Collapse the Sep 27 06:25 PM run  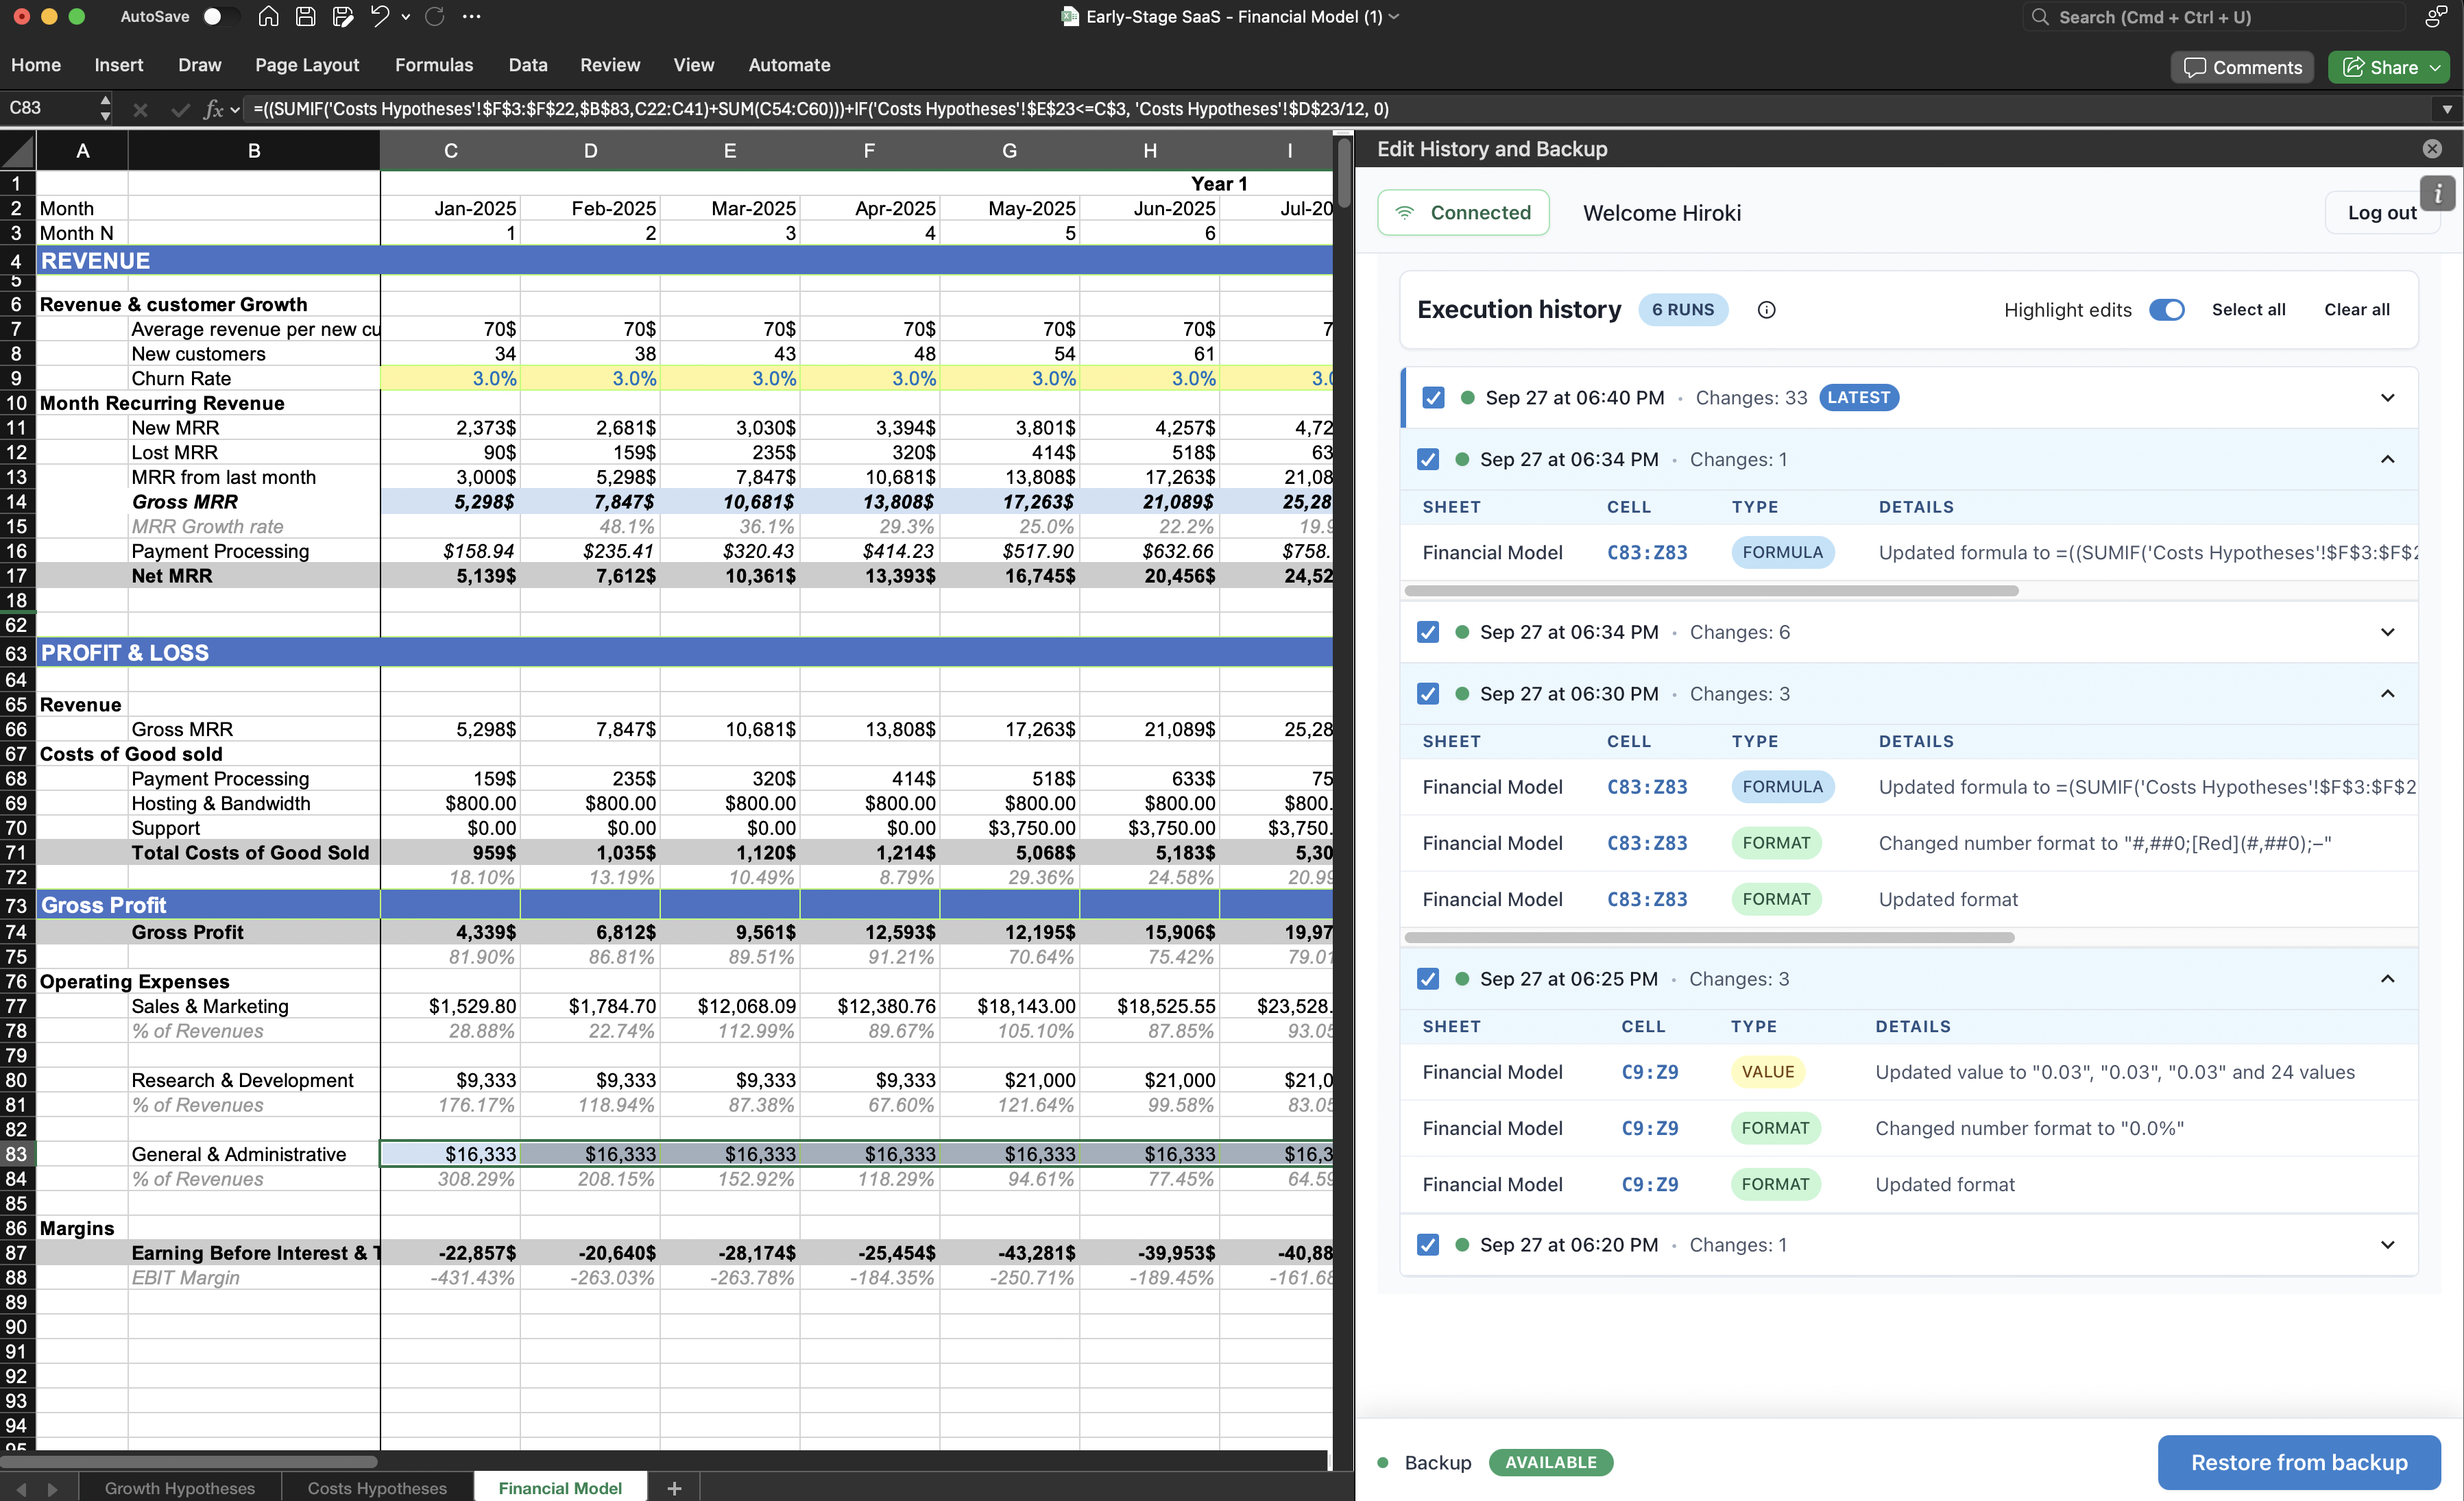pyautogui.click(x=2387, y=979)
